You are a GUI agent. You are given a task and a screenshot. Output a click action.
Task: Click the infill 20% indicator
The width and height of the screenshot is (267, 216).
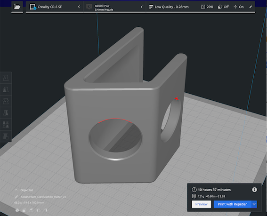click(207, 7)
